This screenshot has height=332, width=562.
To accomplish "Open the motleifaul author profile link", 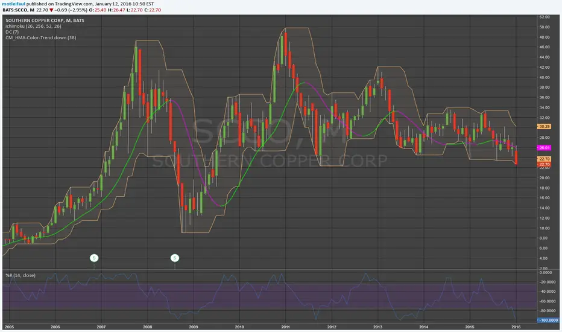I will coord(14,4).
